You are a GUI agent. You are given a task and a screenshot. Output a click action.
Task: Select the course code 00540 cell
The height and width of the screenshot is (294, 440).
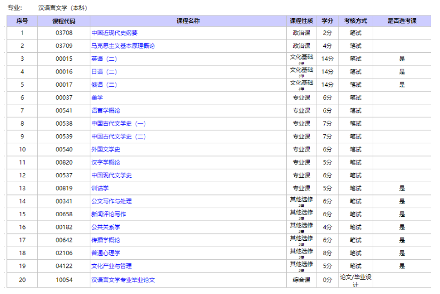[64, 149]
